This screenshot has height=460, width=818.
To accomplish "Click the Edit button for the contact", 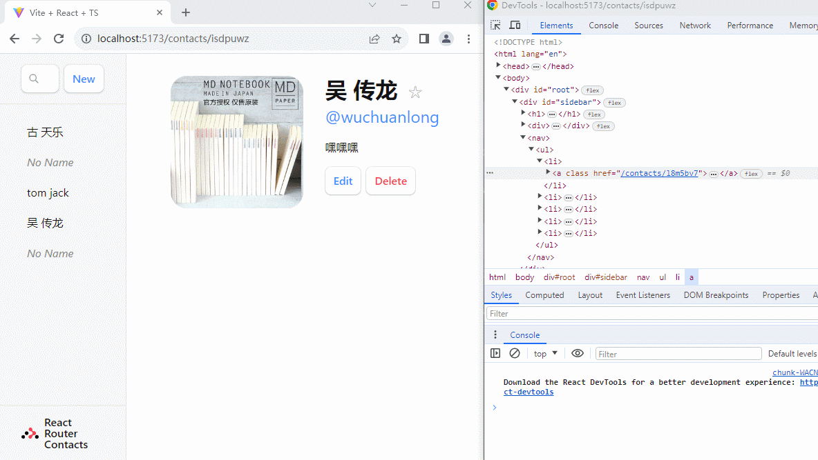I will point(343,181).
